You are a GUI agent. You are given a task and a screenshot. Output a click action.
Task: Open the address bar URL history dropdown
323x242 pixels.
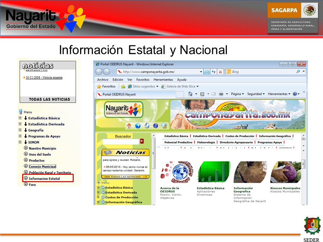click(201, 72)
